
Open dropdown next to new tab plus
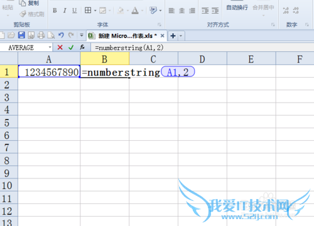181,36
